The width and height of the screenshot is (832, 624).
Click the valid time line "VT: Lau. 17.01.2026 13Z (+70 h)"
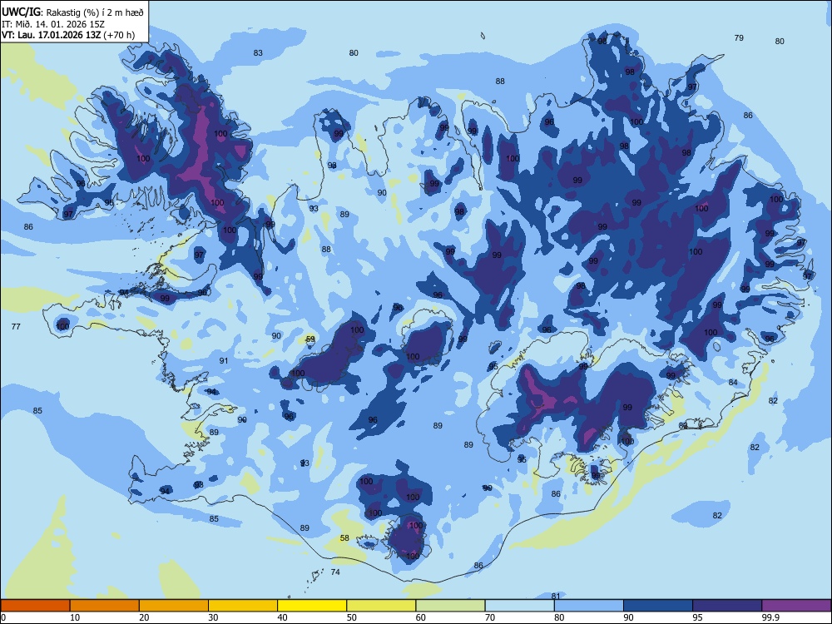point(68,35)
